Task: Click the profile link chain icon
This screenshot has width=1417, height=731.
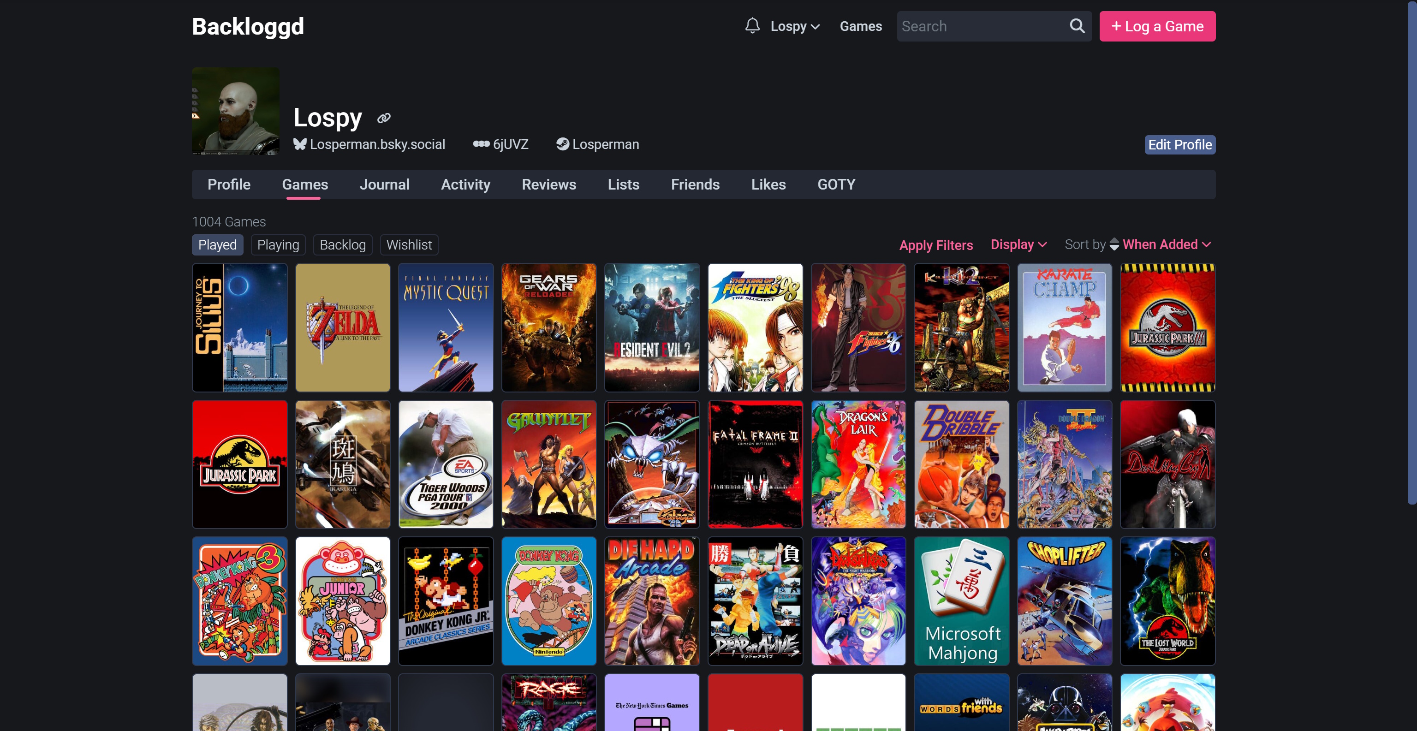Action: point(383,118)
